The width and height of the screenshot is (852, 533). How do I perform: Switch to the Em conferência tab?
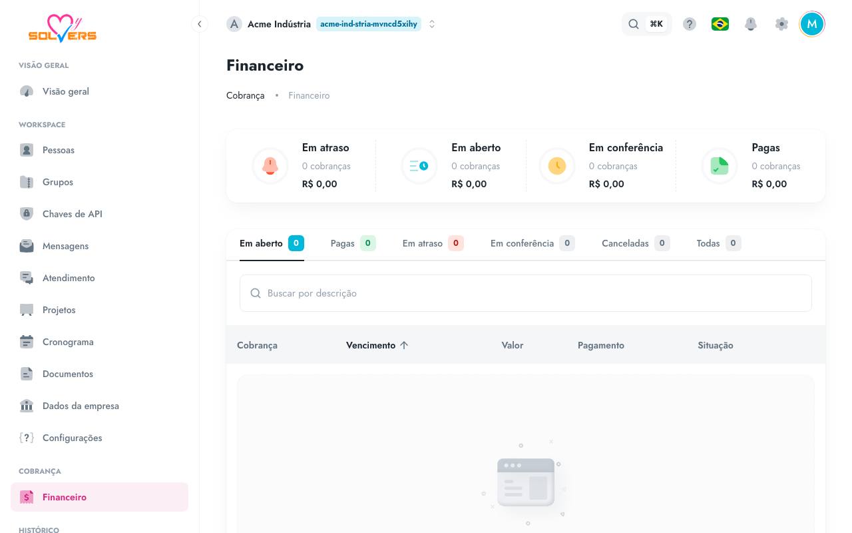point(532,243)
